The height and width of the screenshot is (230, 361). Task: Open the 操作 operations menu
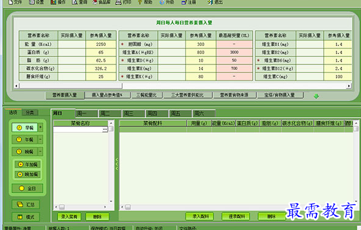58,2
